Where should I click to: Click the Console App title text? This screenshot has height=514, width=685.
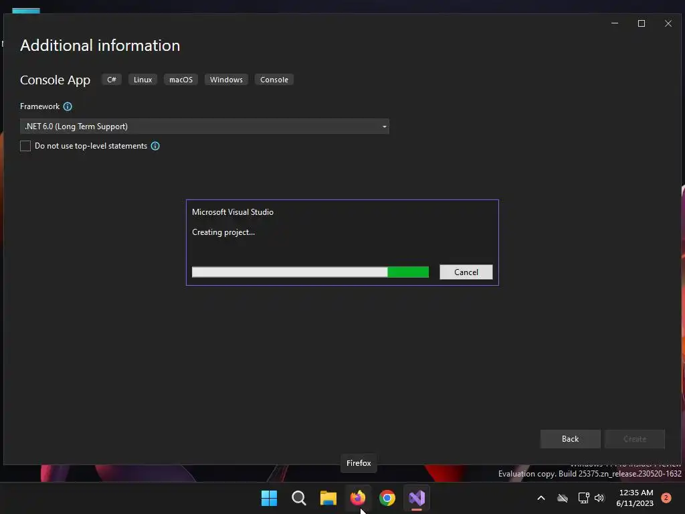(x=55, y=80)
